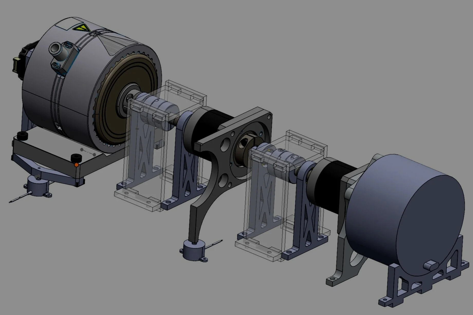473x315 pixels.
Task: Select the yellow high-voltage warning label on the motor
Action: (82, 27)
